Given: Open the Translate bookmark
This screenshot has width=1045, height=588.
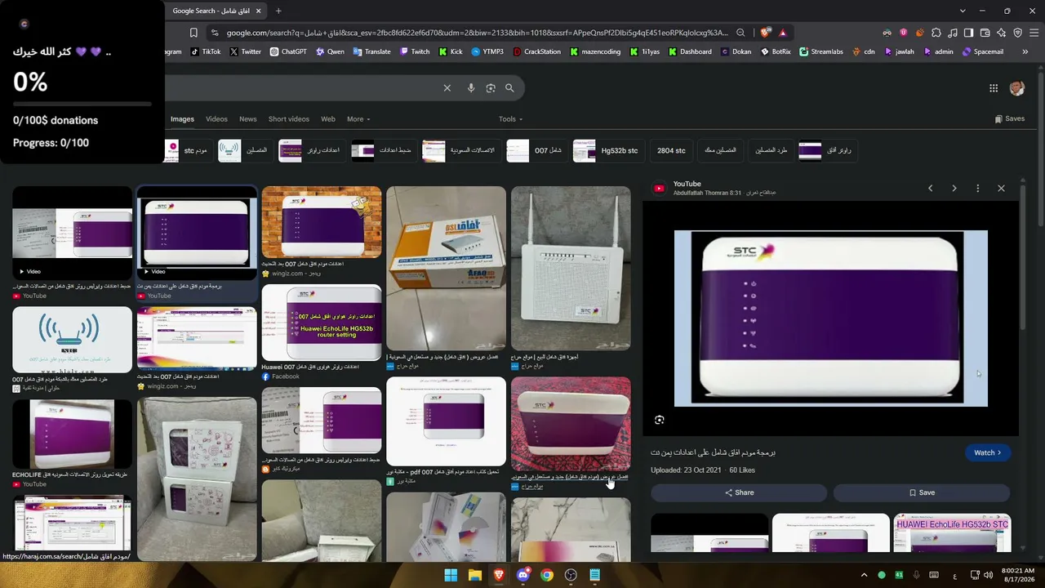Looking at the screenshot, I should click(371, 51).
